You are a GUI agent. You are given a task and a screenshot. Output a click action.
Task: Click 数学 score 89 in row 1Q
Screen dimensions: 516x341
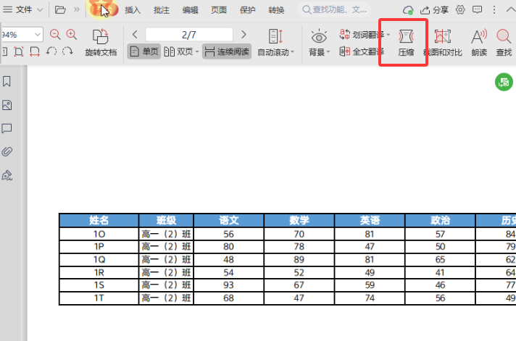(299, 260)
